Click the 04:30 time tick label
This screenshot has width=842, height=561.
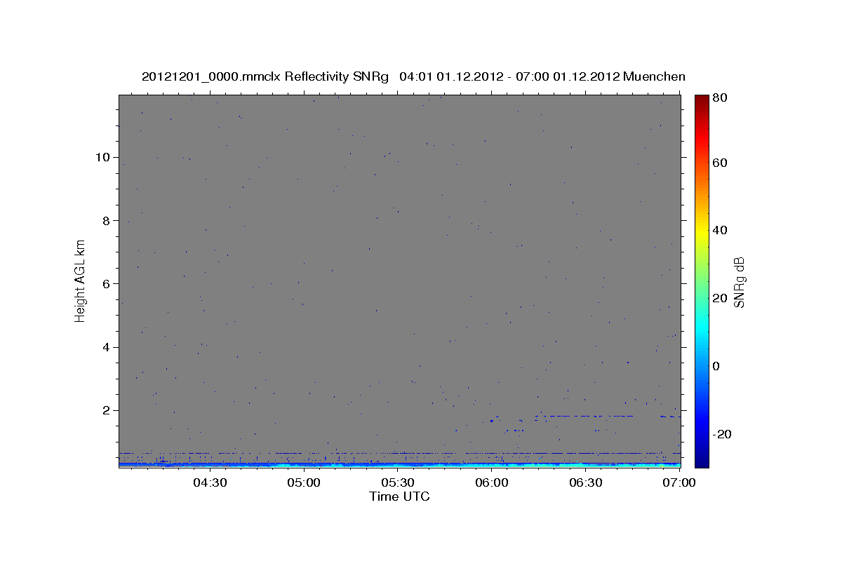(x=210, y=482)
